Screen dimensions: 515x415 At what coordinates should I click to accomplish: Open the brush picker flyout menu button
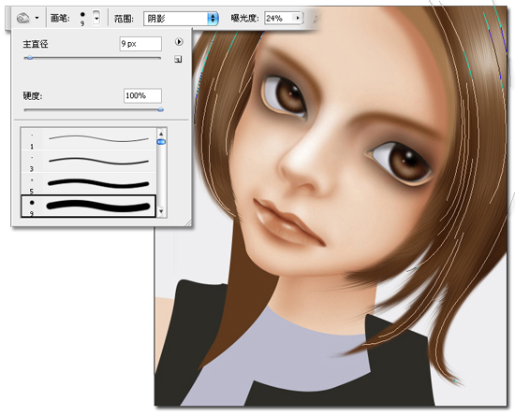pos(179,42)
